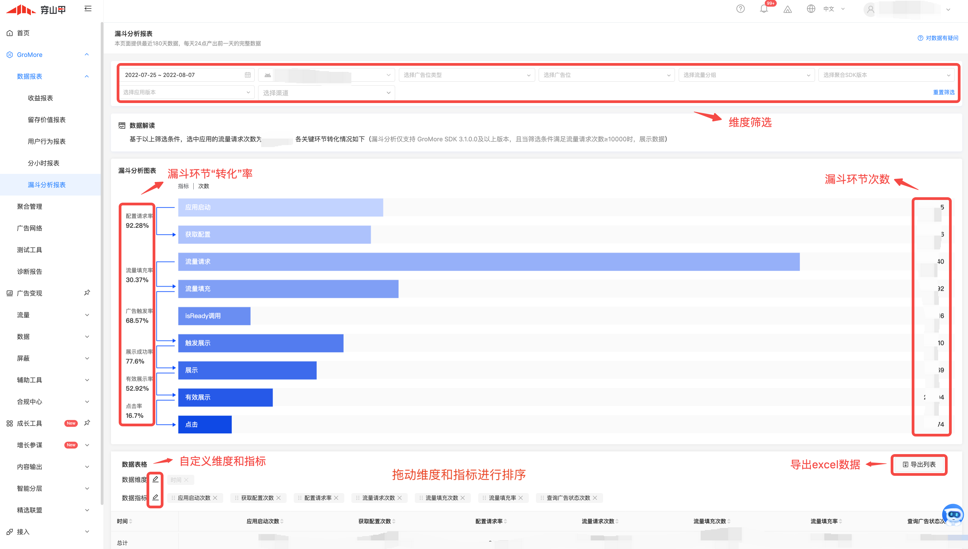Click the pin icon next to 成长工具

[x=87, y=423]
